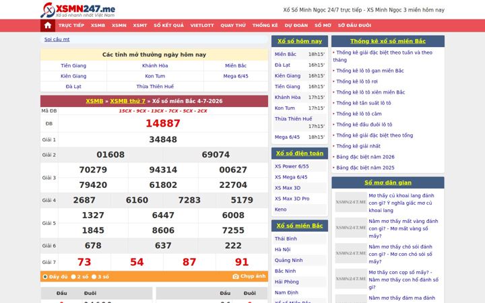Select the 3 số radio option
This screenshot has width=485, height=303.
(94, 277)
